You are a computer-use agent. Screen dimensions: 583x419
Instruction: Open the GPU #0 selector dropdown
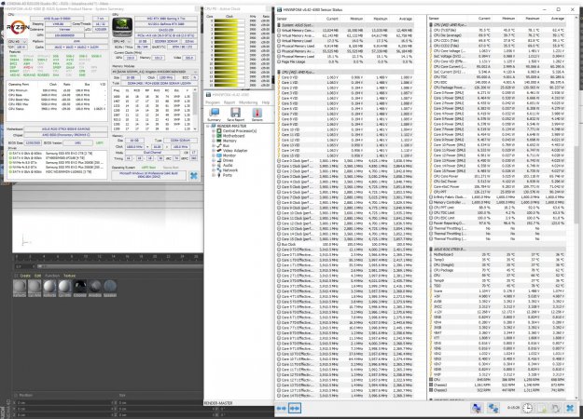pos(122,42)
